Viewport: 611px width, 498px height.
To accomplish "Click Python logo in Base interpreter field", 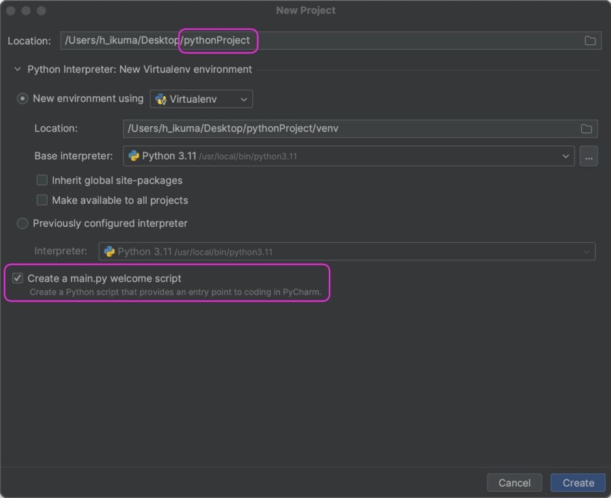I will pos(134,156).
